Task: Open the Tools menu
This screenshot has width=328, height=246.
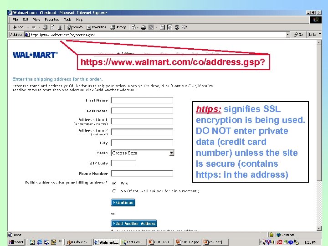Action: click(67, 20)
